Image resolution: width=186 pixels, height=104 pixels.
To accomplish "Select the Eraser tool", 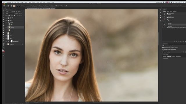I will [x=3, y=29].
